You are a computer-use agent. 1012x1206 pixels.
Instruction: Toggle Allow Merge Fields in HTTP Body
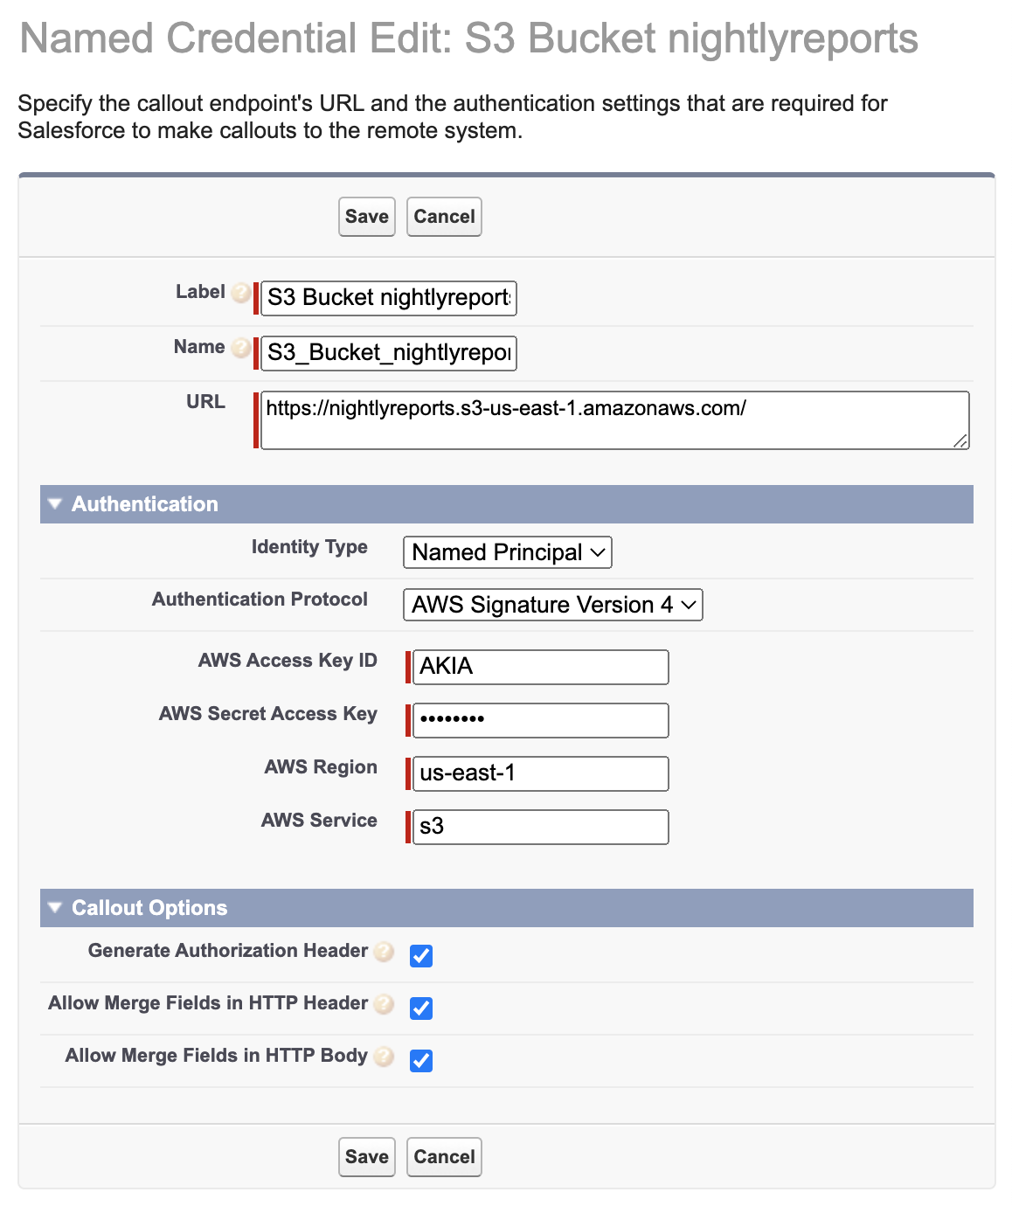coord(421,1060)
